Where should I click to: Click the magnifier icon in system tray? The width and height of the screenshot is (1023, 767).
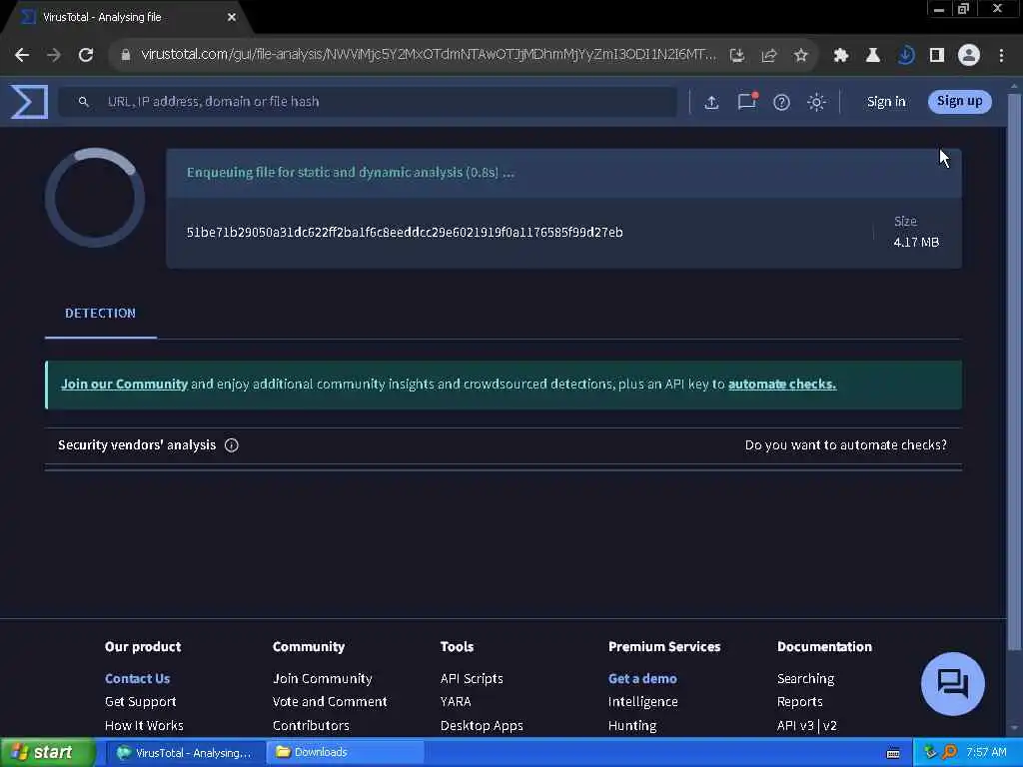pos(949,753)
